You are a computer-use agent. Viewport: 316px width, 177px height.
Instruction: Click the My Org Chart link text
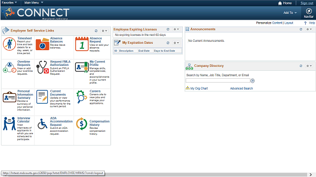click(x=199, y=88)
